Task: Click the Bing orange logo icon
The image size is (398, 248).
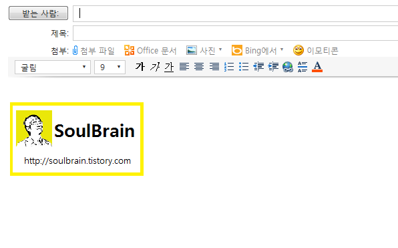Action: point(237,50)
